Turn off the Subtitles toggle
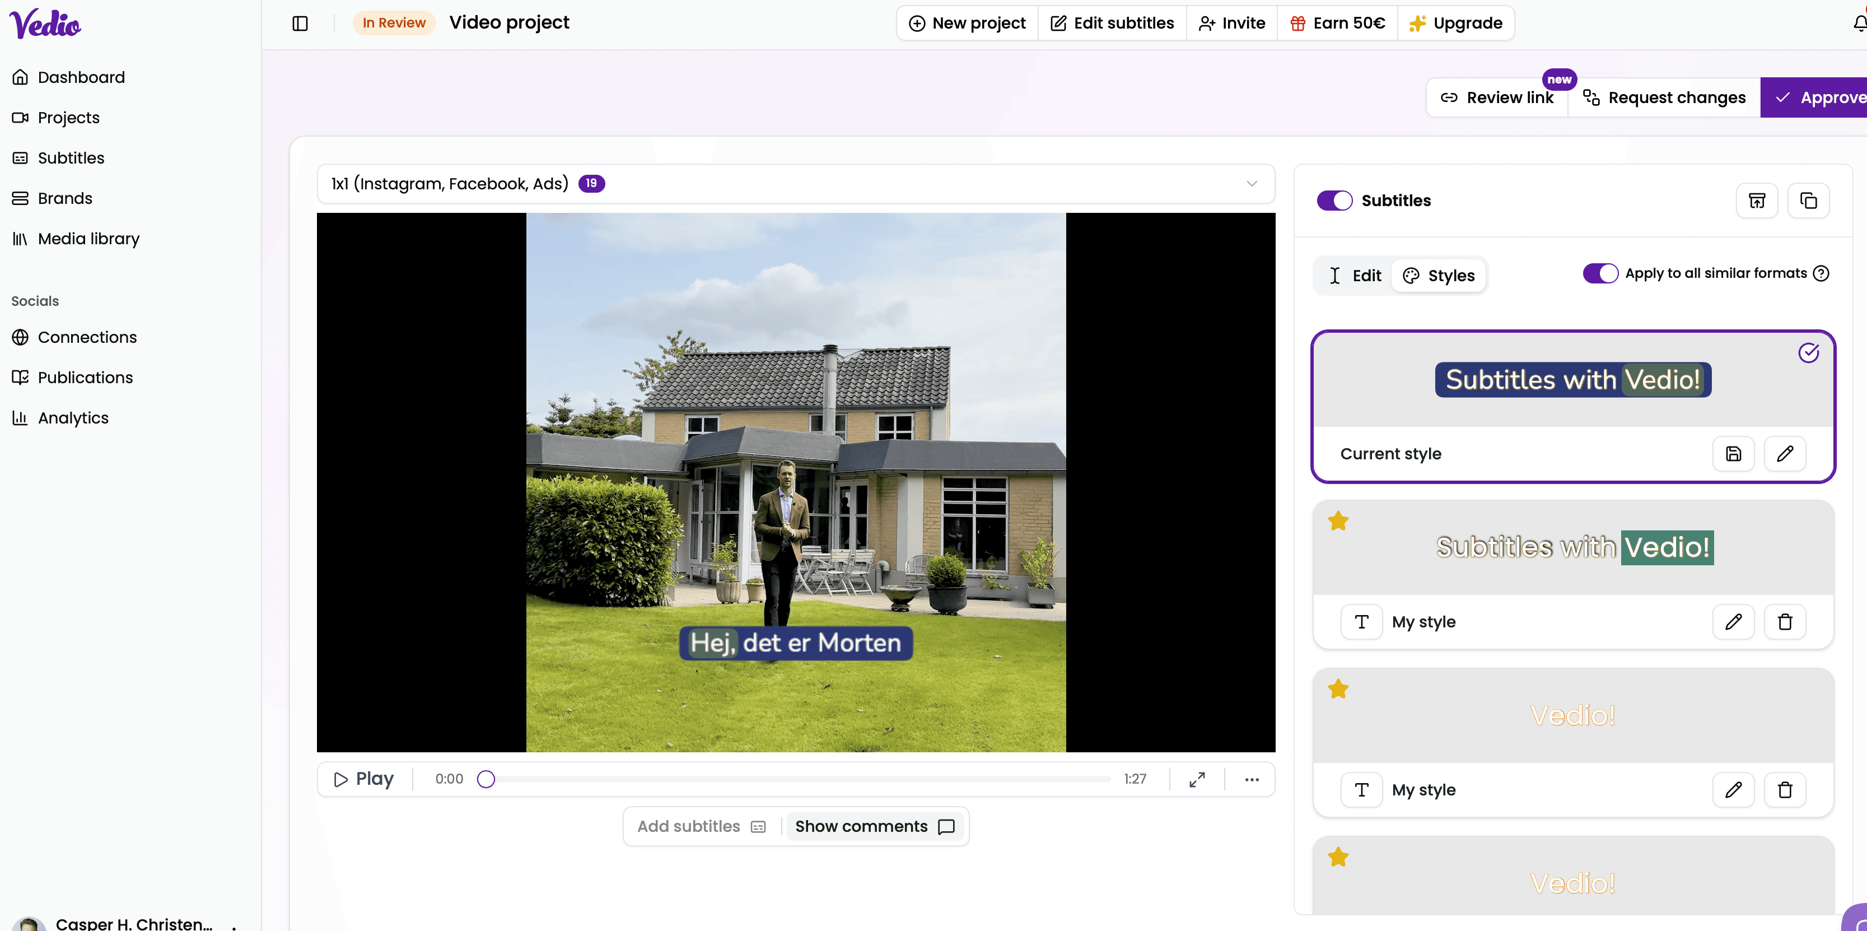 pos(1334,201)
